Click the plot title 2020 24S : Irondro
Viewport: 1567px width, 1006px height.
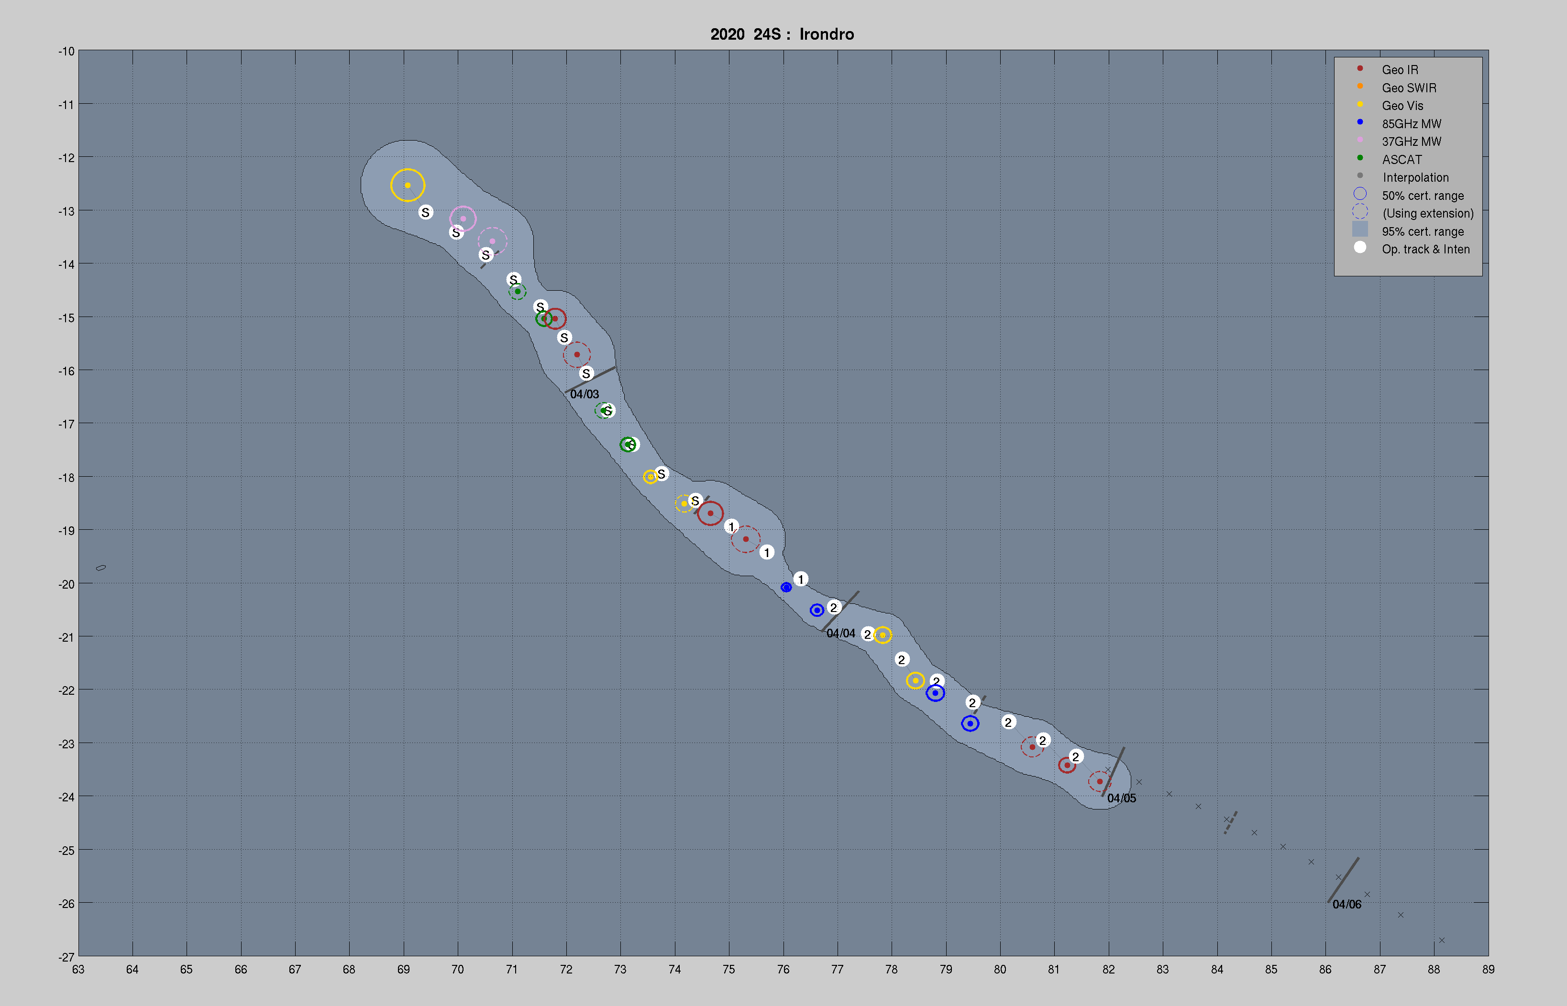tap(782, 34)
